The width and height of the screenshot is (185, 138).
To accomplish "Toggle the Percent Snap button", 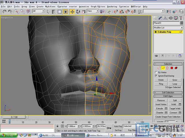I will click(127, 11).
